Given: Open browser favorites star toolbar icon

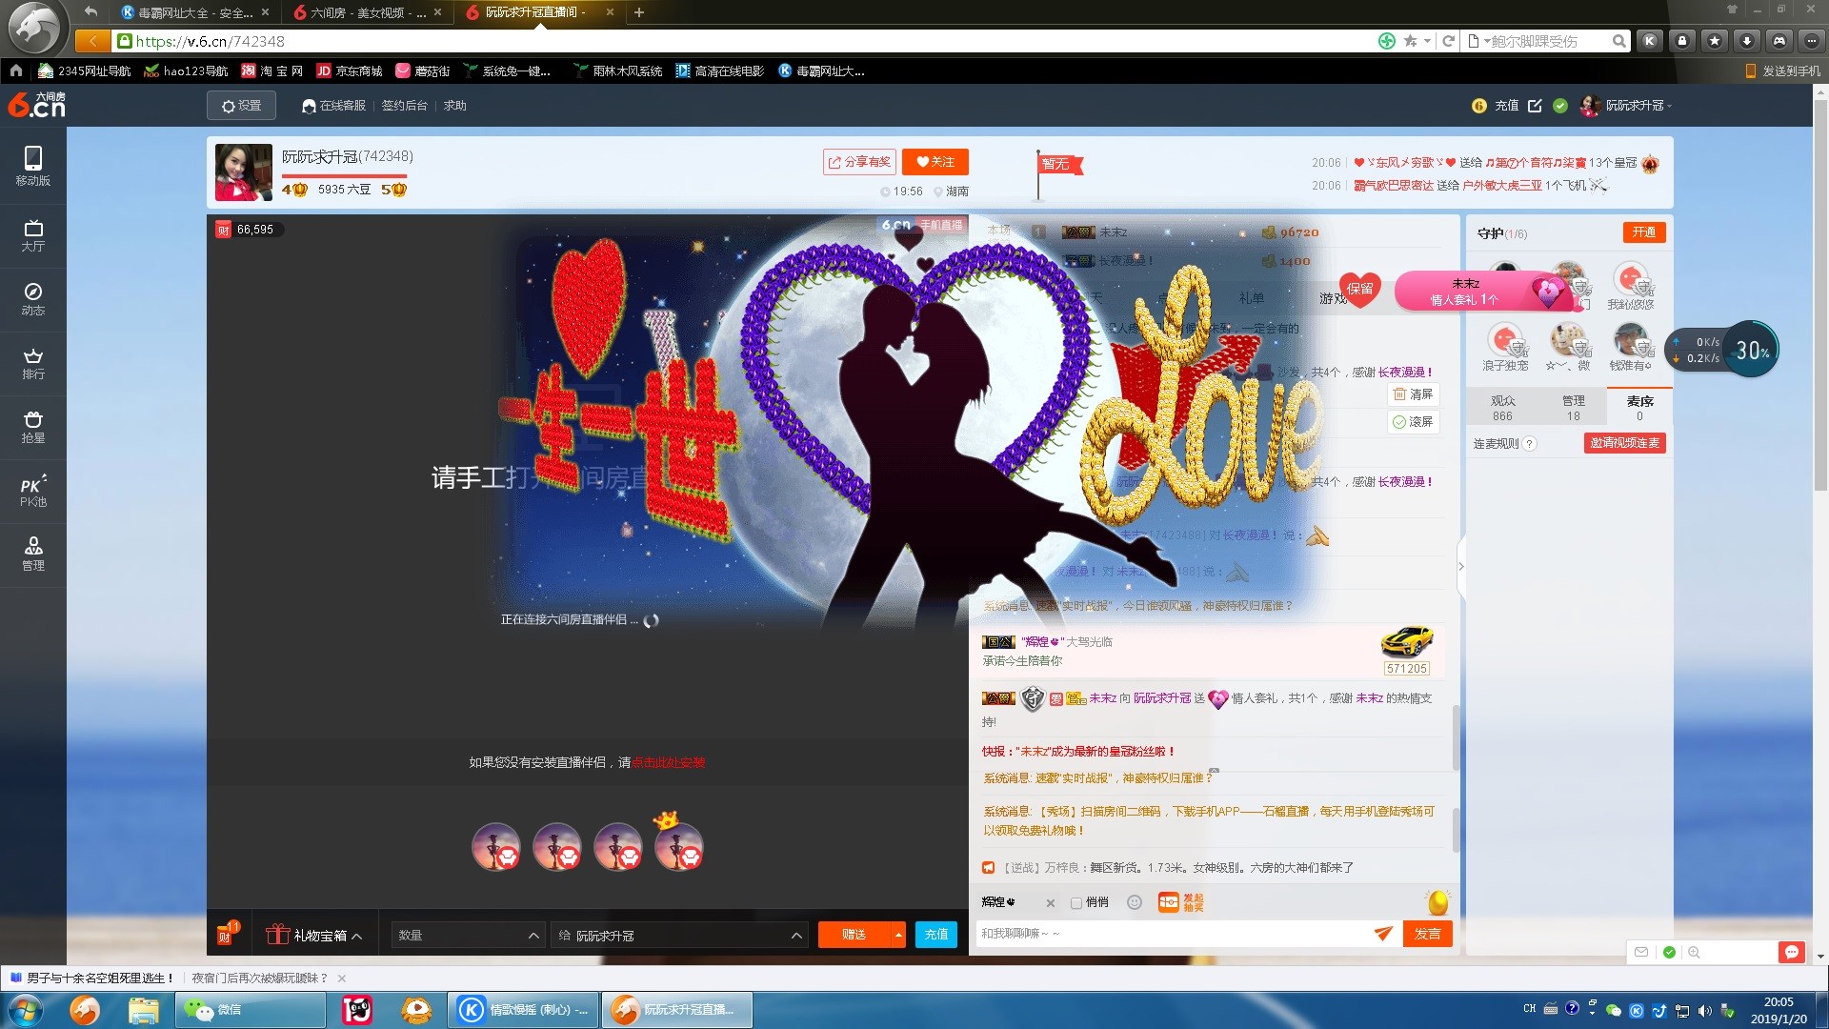Looking at the screenshot, I should 1715,41.
